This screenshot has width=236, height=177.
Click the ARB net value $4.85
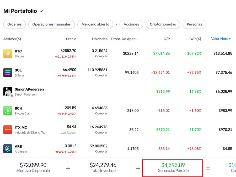227,149
